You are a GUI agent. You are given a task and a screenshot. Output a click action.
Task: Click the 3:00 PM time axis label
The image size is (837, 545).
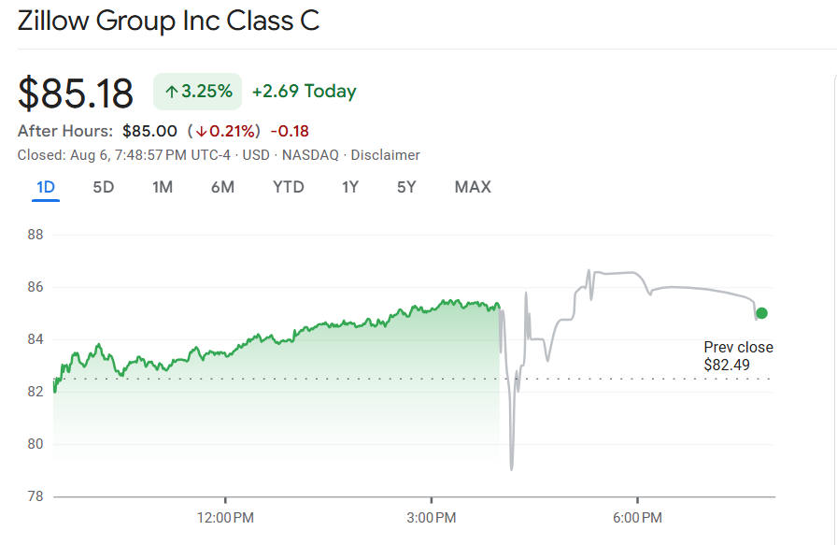click(432, 517)
